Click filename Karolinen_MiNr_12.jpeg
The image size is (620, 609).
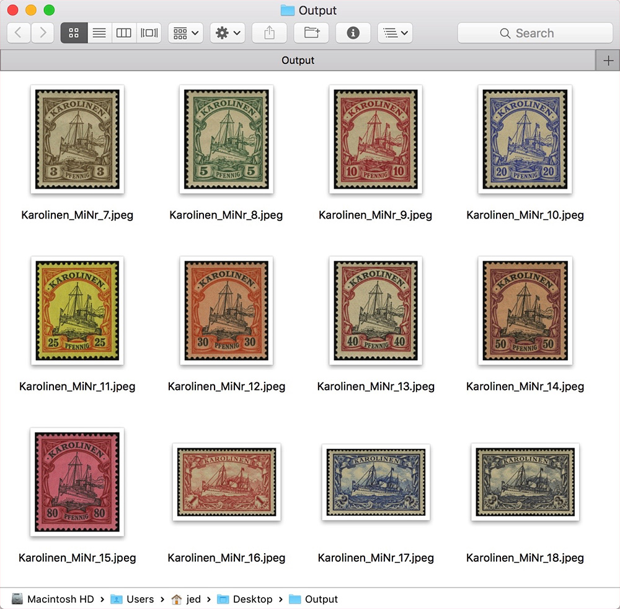226,387
